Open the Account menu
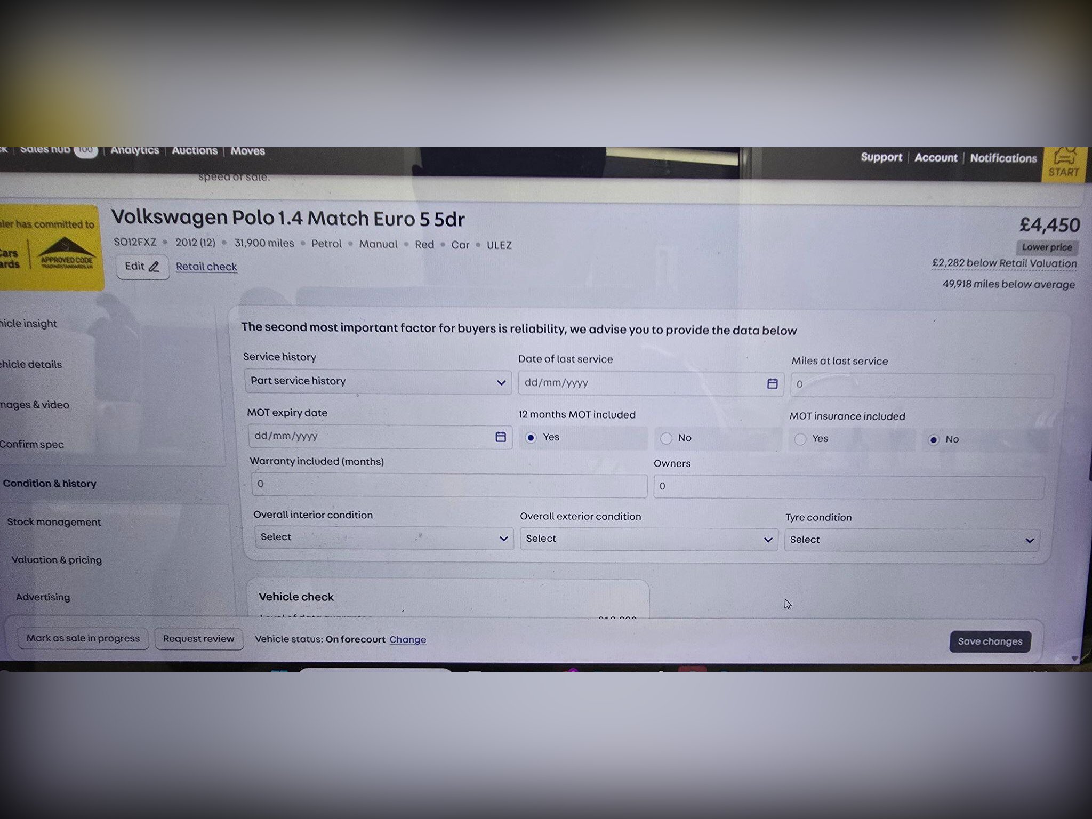The width and height of the screenshot is (1092, 819). point(936,158)
